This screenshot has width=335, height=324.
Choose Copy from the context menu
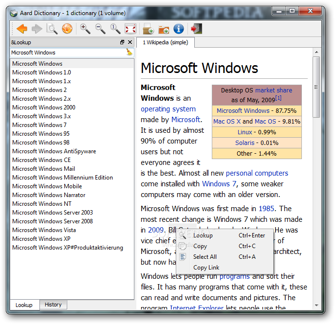click(x=225, y=246)
